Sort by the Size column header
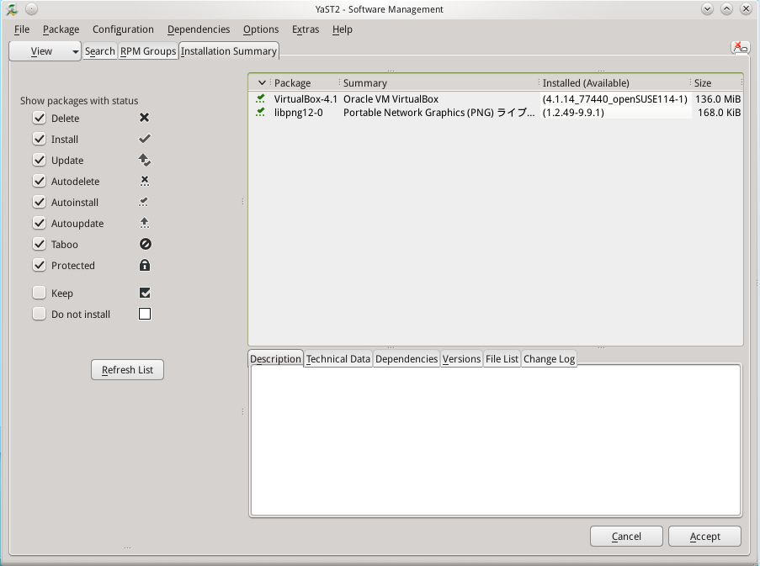The image size is (760, 566). point(716,82)
